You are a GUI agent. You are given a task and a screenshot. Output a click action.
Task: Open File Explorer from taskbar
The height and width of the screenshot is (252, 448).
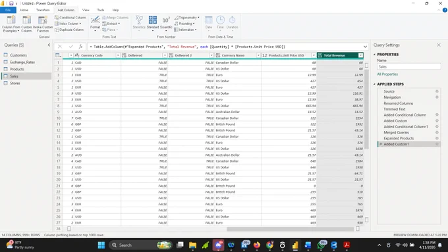[x=192, y=245]
